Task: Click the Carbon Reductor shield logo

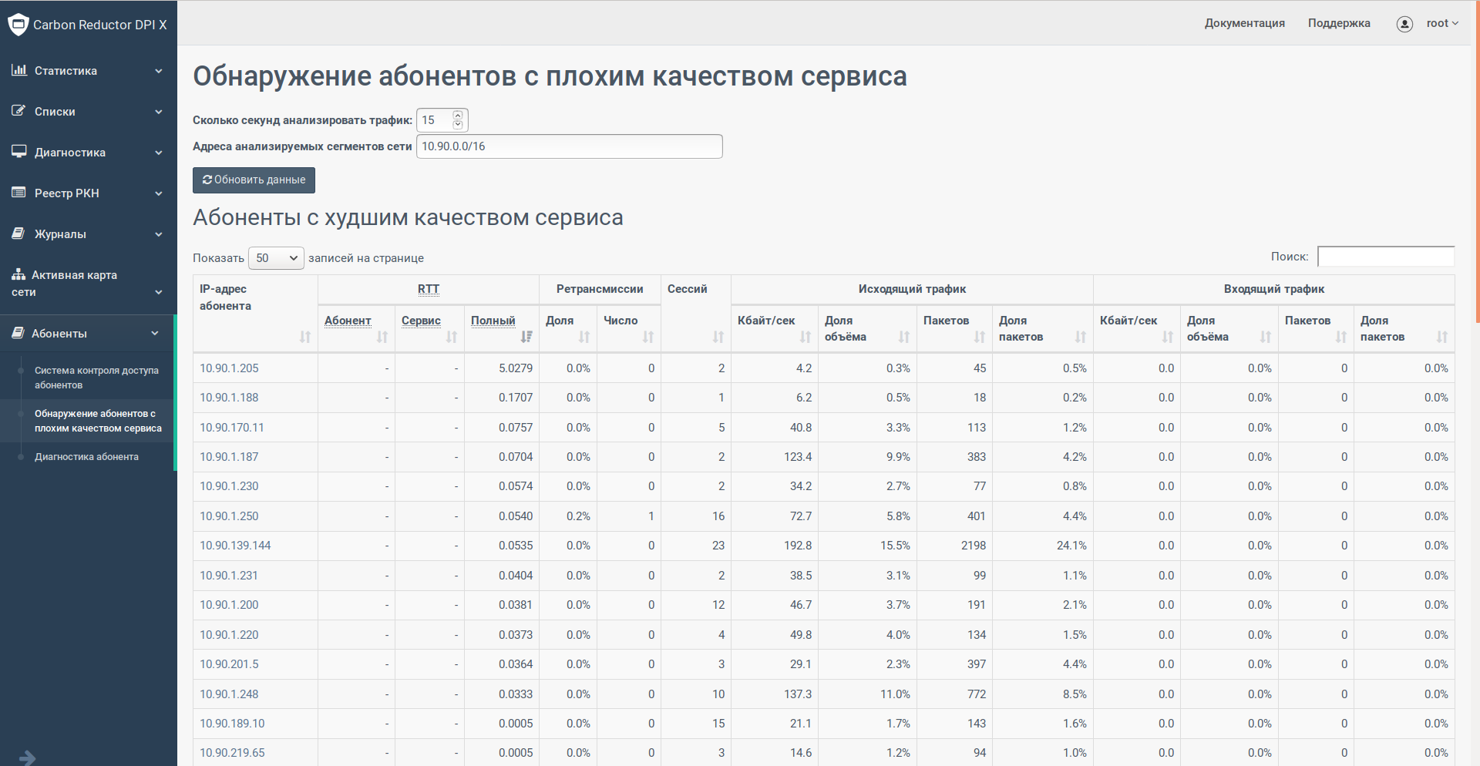Action: click(18, 25)
